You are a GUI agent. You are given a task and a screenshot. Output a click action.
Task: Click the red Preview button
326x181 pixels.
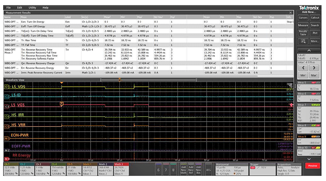[313, 166]
